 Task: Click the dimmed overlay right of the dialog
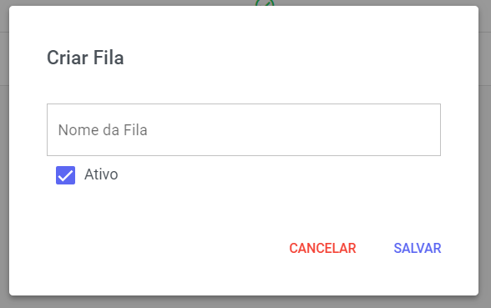click(484, 157)
